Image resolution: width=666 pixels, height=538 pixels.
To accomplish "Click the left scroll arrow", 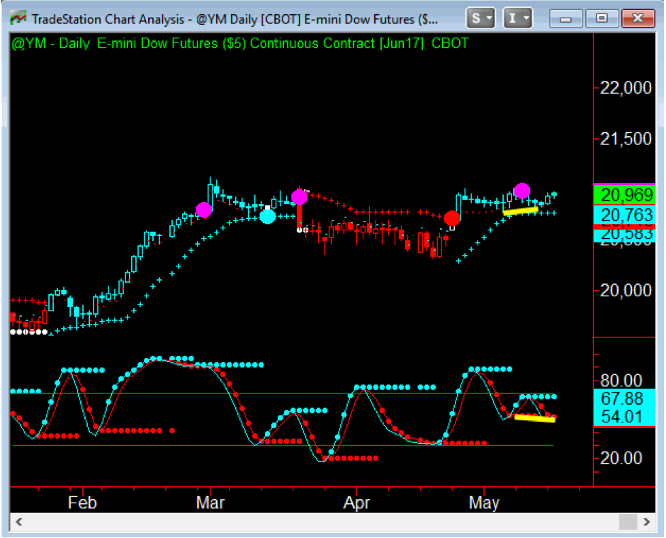I will click(18, 522).
